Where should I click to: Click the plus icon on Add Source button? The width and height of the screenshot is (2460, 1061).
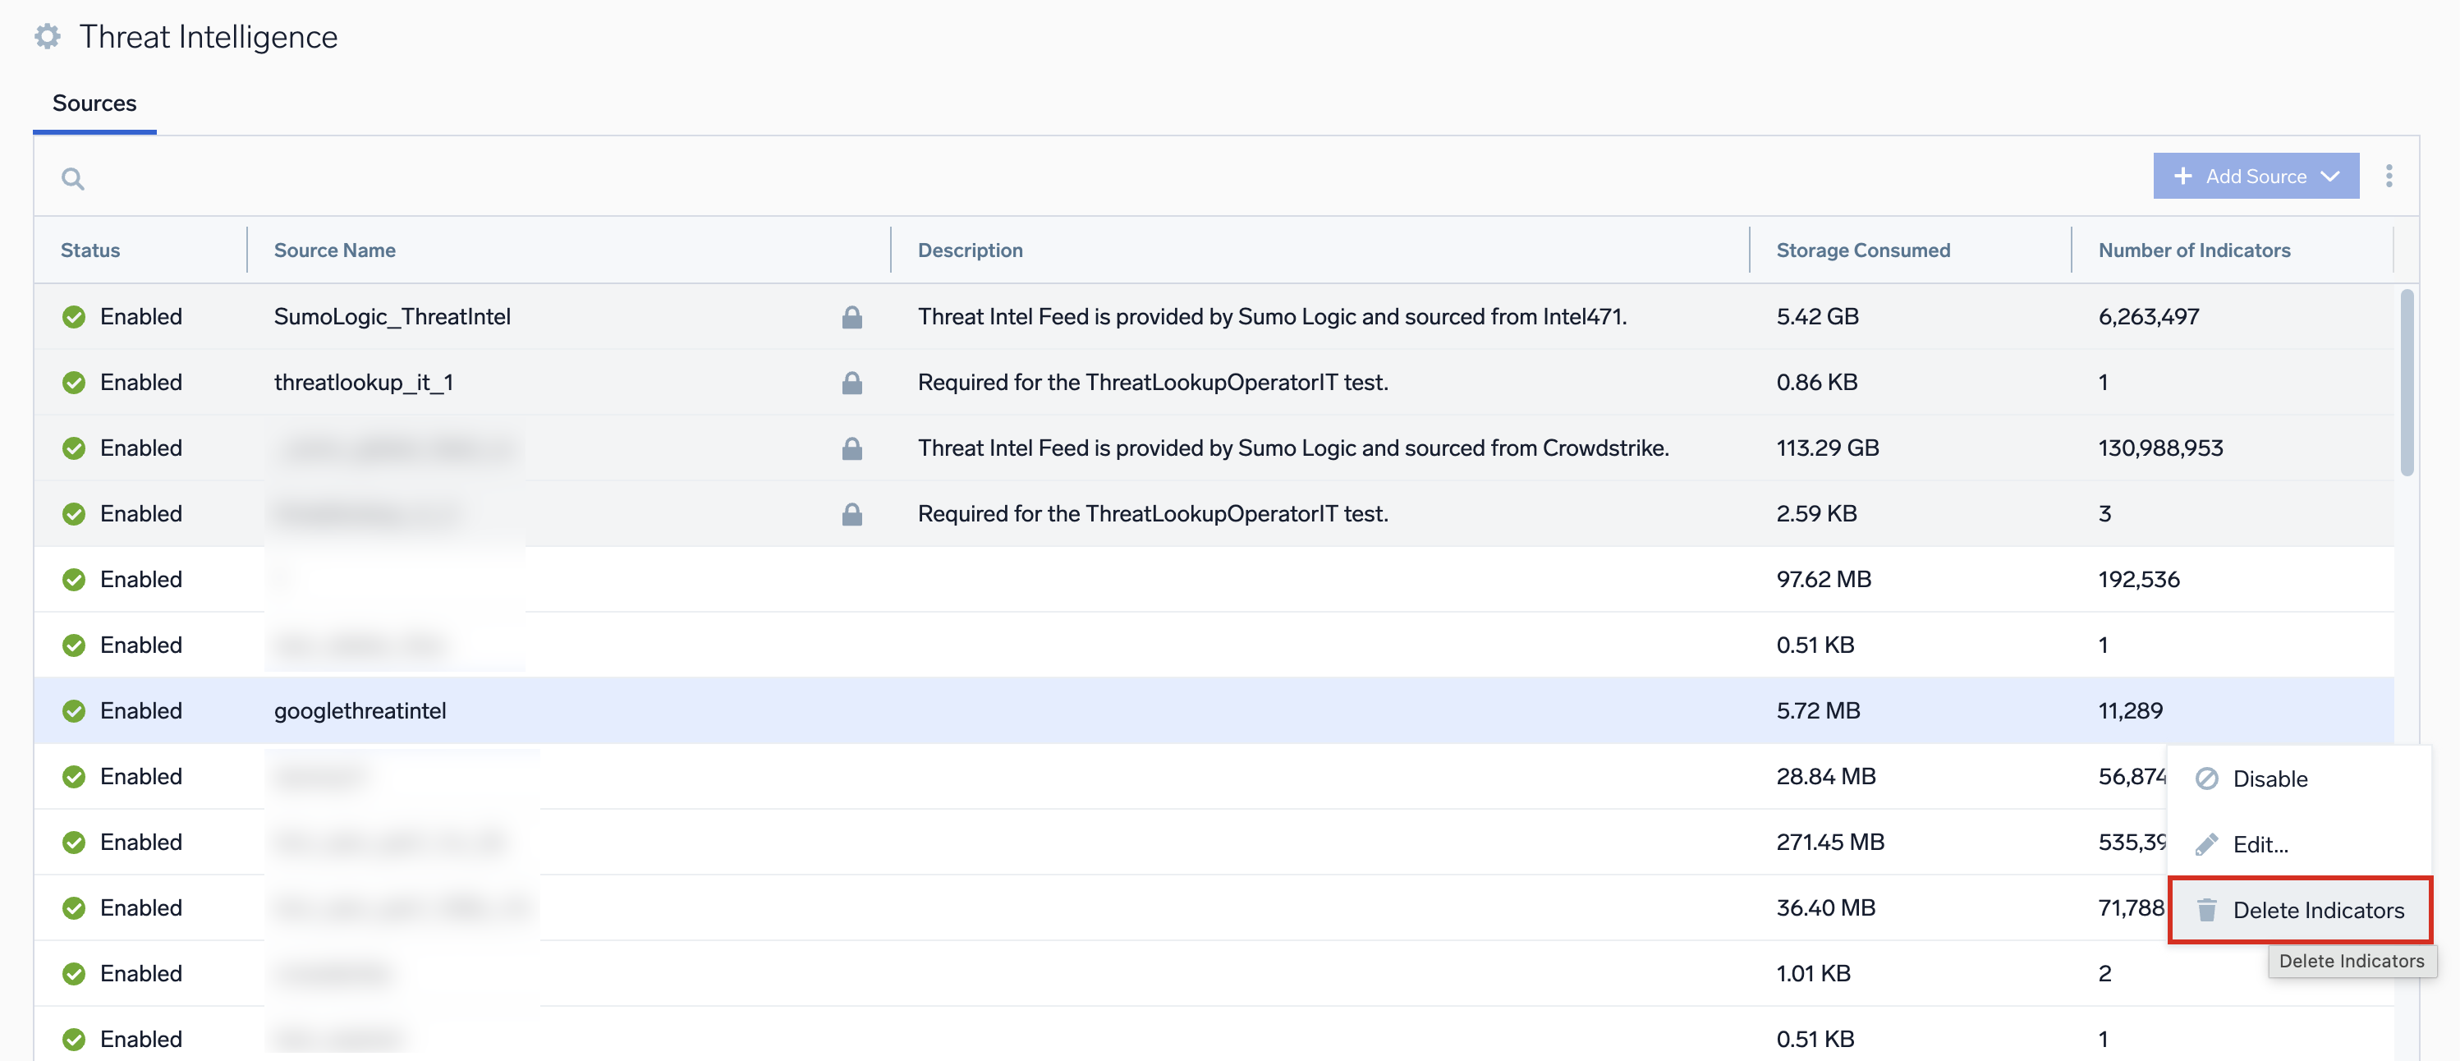point(2183,177)
